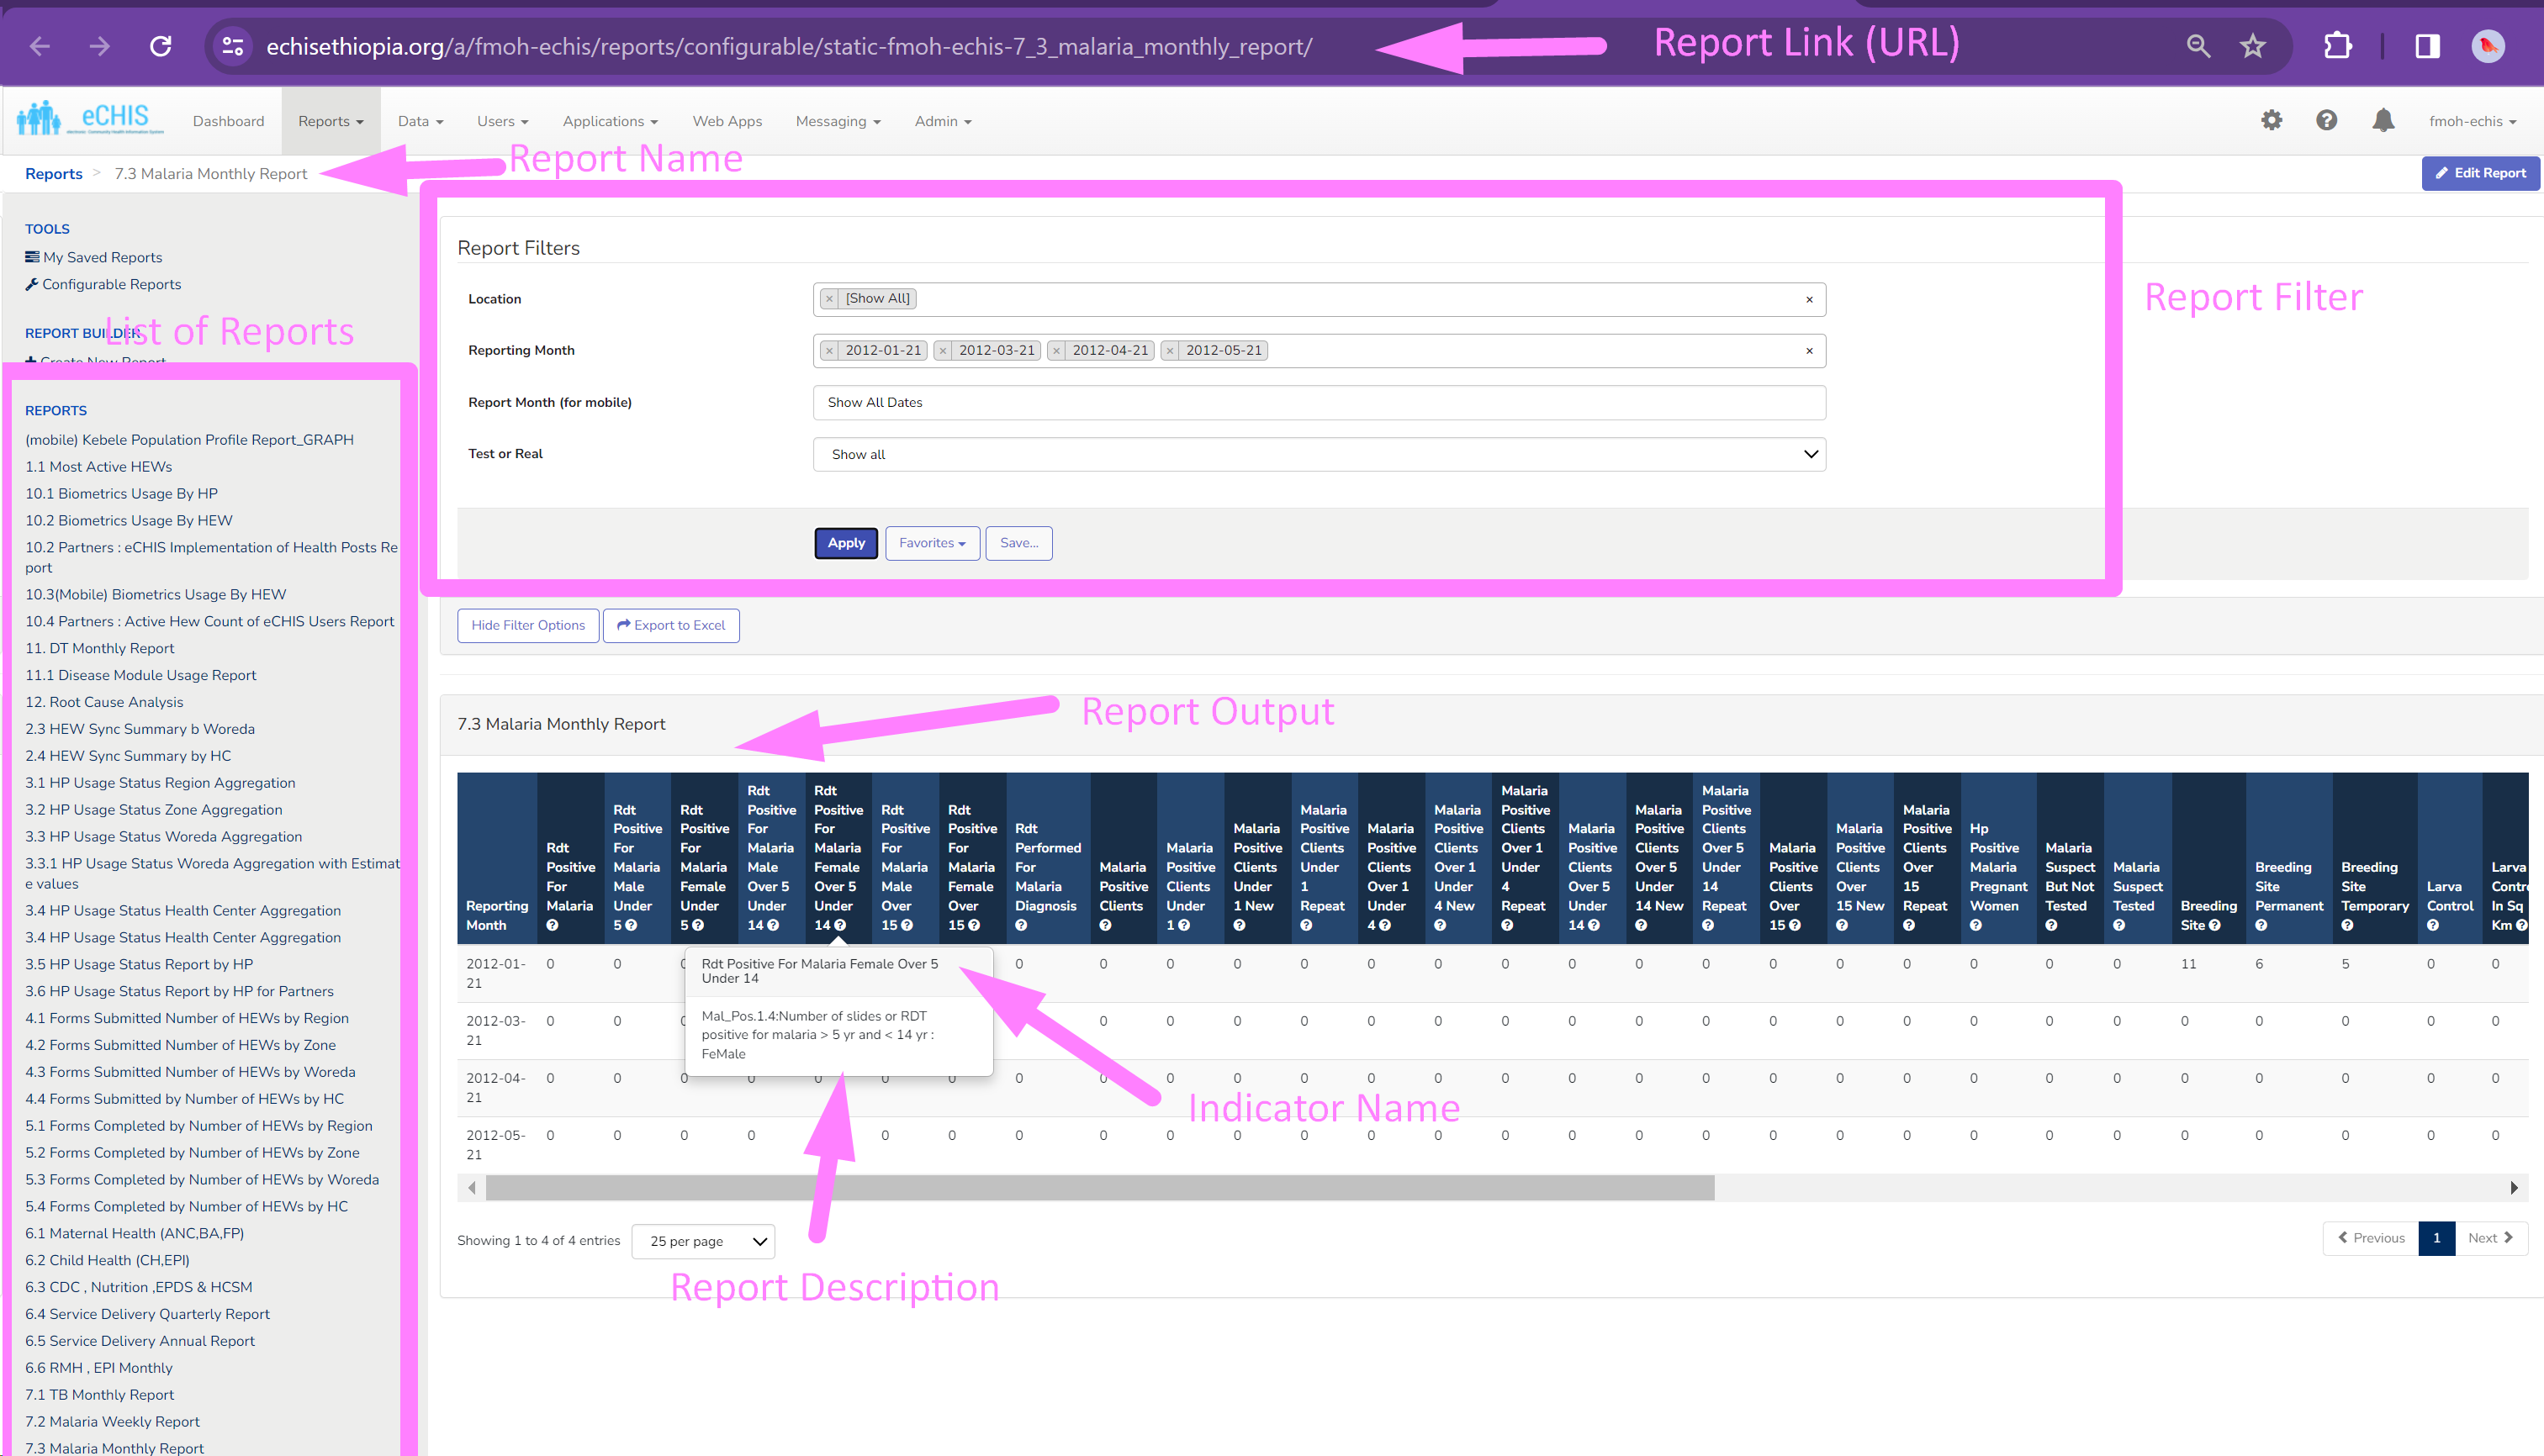2544x1456 pixels.
Task: Open the Messaging dropdown menu
Action: 838,121
